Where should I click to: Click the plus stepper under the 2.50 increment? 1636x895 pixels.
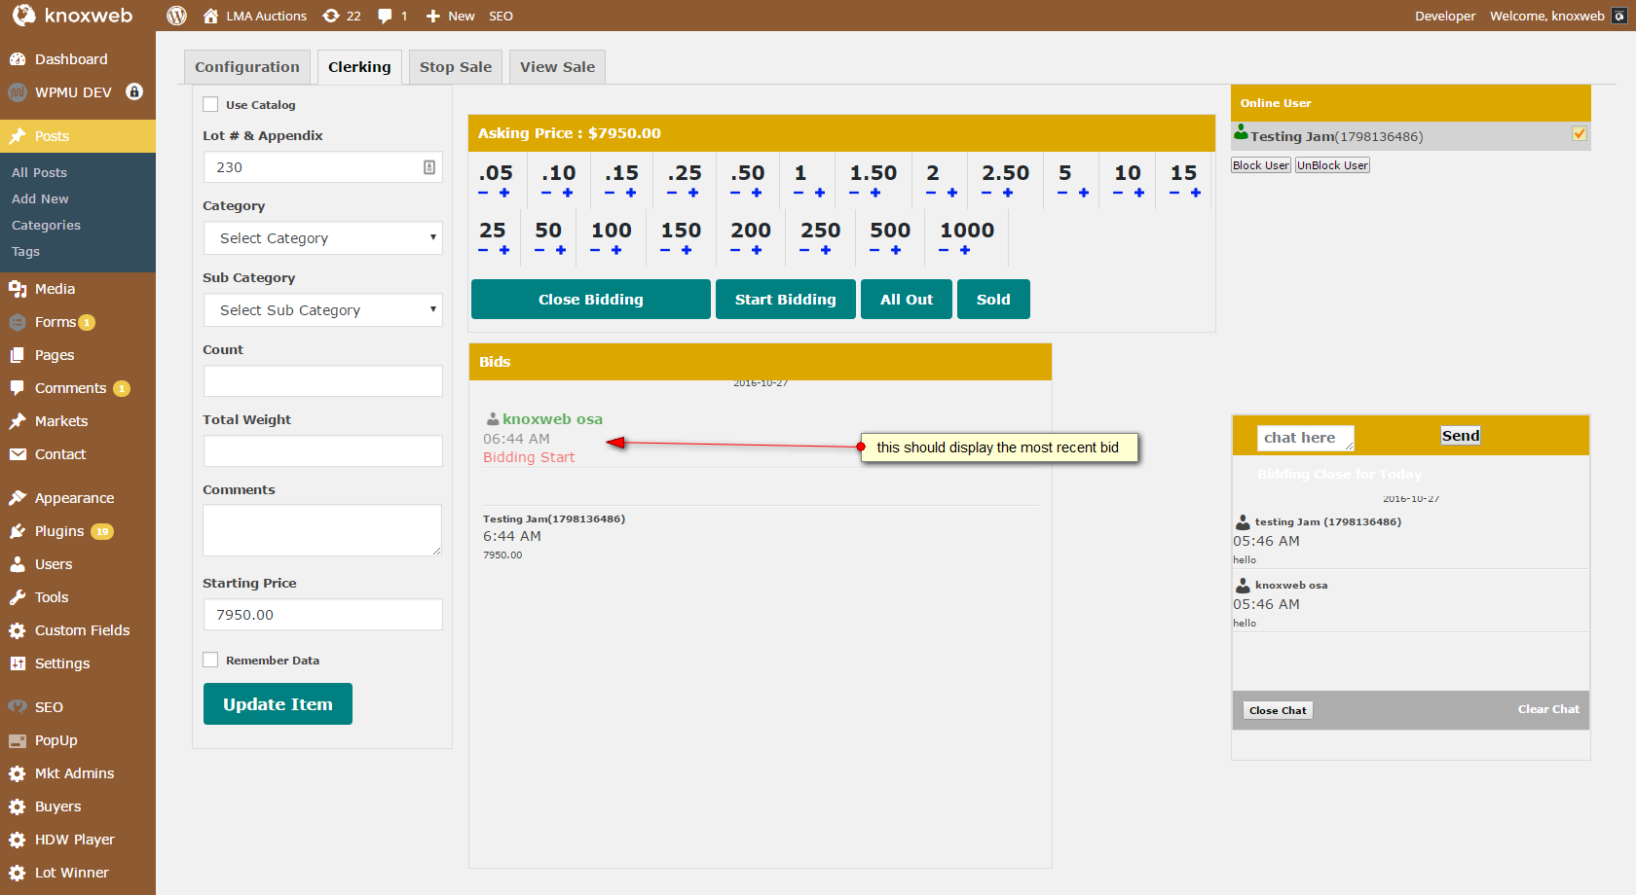coord(1008,193)
